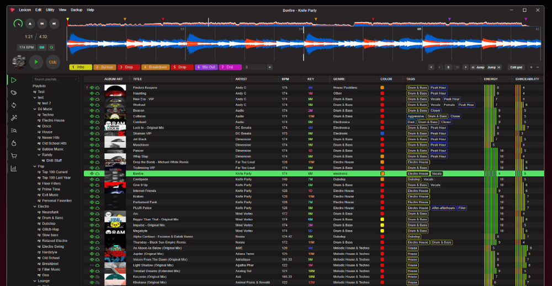Viewport: 552px width, 286px height.
Task: Select beat jump size 8
Action: point(448,67)
